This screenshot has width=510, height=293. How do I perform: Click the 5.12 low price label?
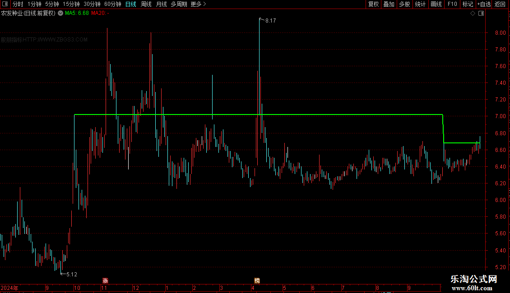72,275
